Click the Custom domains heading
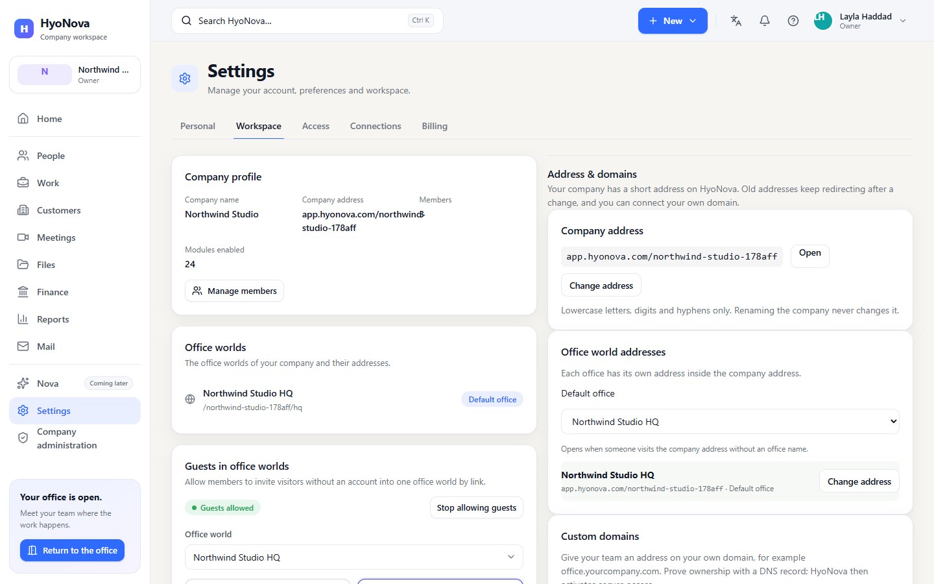The height and width of the screenshot is (584, 934). 600,537
